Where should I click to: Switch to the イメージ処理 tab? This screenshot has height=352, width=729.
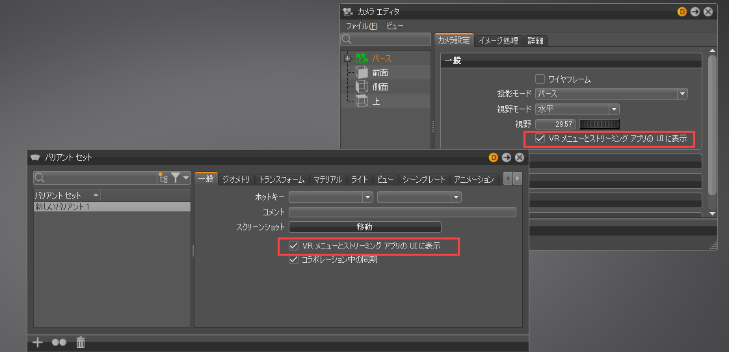coord(498,40)
